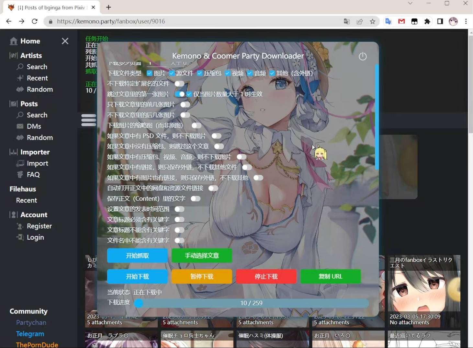Click the share page icon

click(x=360, y=21)
